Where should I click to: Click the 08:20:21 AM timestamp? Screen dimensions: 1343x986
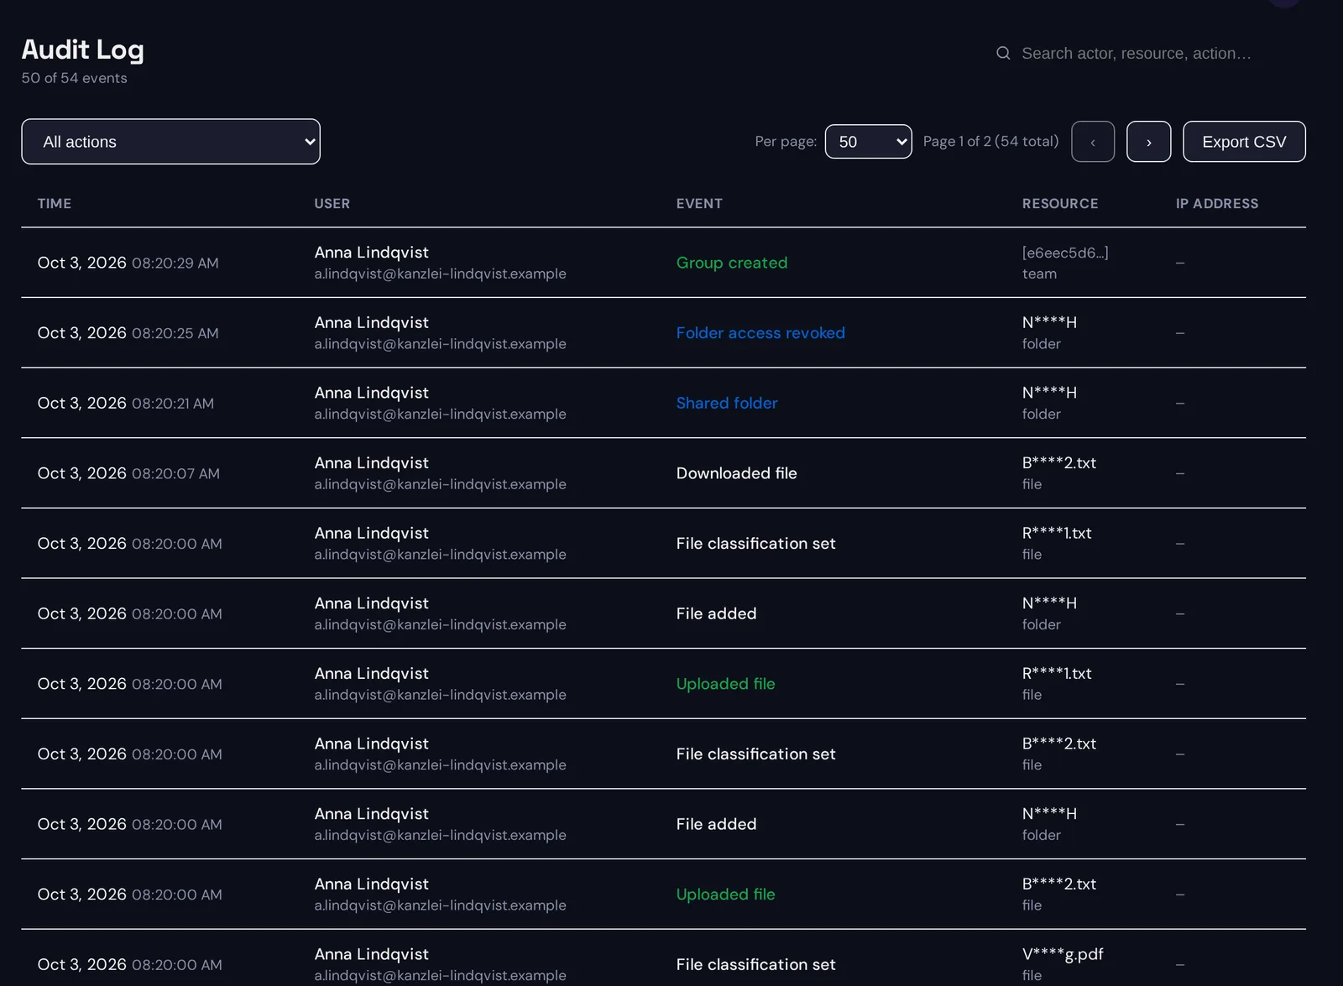[x=173, y=404]
